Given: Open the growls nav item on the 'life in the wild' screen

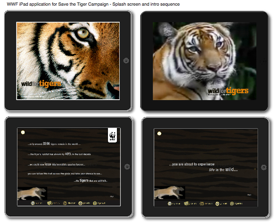Looking at the screenshot, I should 221,204.
